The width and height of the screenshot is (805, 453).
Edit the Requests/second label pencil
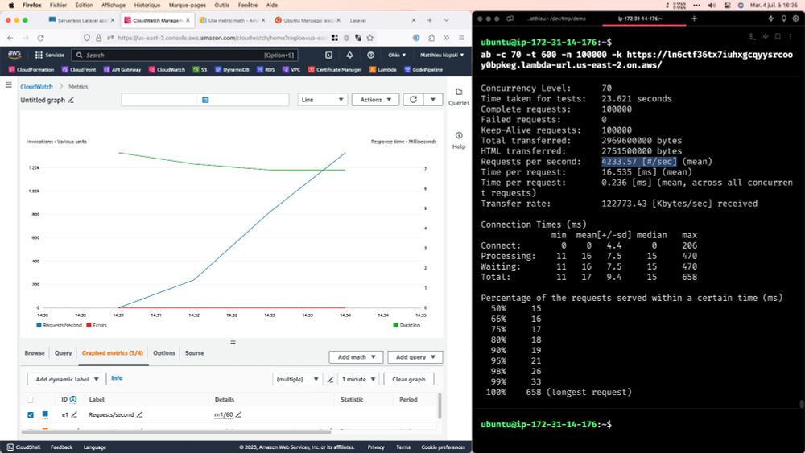[139, 414]
